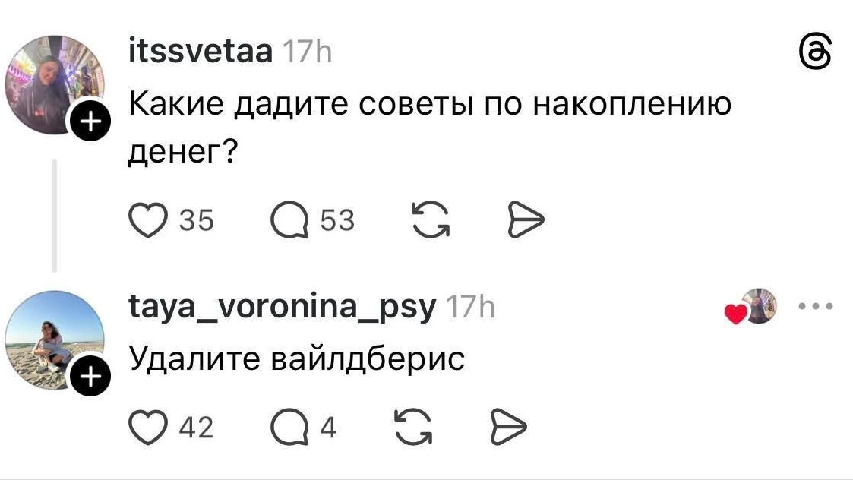Viewport: 853px width, 480px height.
Task: Open the taya_voronina_psy profile link
Action: pyautogui.click(x=283, y=307)
